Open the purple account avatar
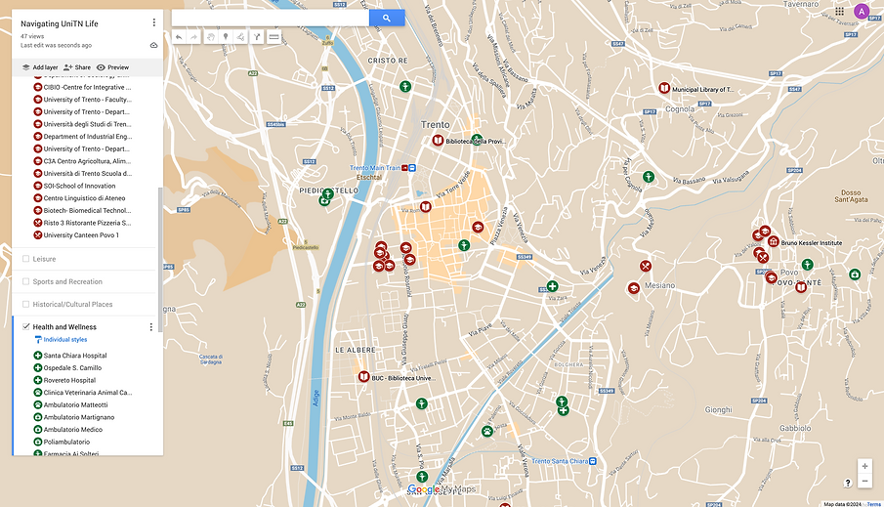This screenshot has width=884, height=507. pyautogui.click(x=862, y=12)
